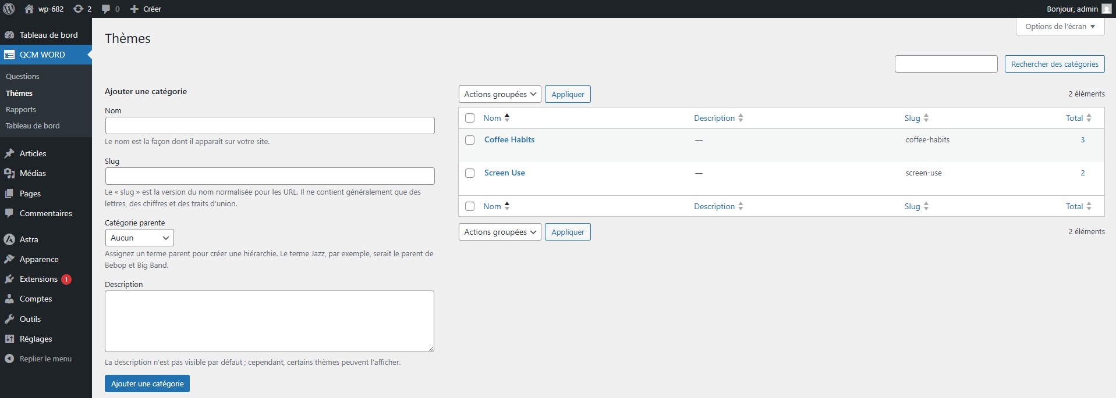Click the Nom text field in the form
The height and width of the screenshot is (398, 1116).
(270, 126)
